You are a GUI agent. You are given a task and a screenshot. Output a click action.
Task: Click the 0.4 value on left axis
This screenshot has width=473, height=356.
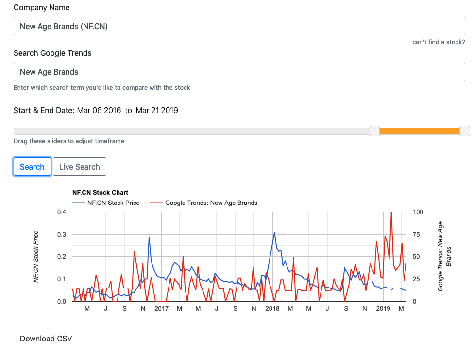(62, 212)
